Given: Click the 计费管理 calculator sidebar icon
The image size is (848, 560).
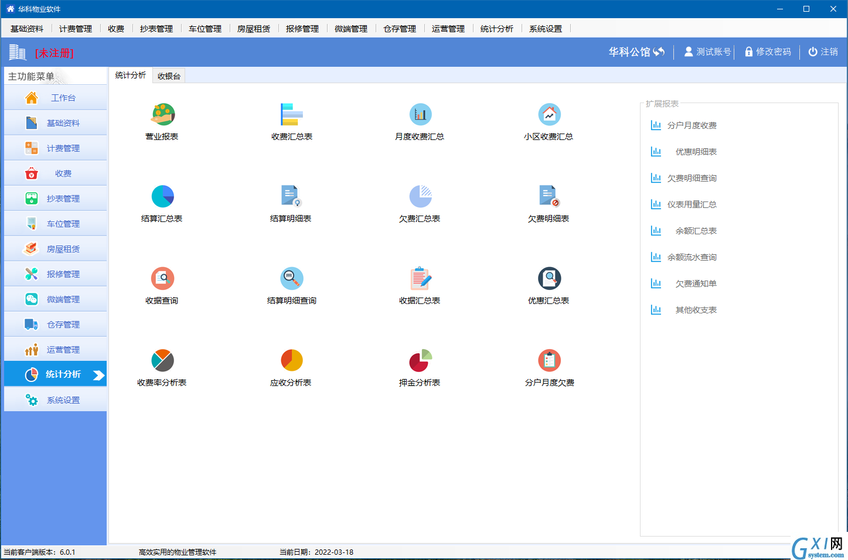Looking at the screenshot, I should click(x=32, y=148).
